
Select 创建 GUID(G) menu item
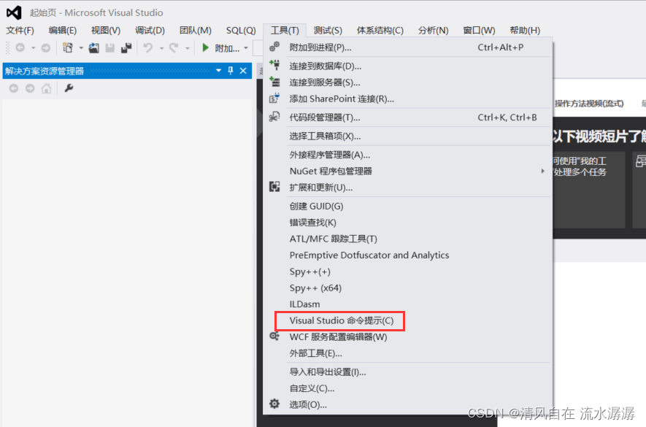(x=408, y=206)
